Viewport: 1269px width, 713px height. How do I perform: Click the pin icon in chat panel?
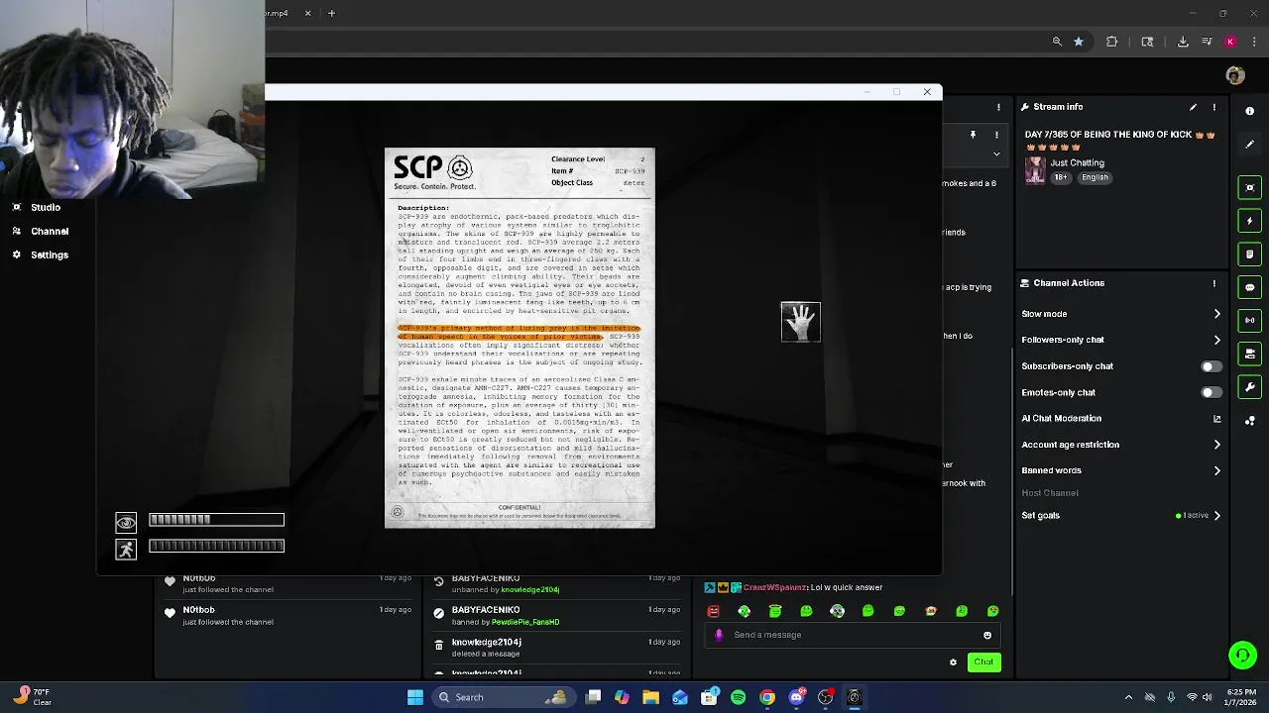973,135
